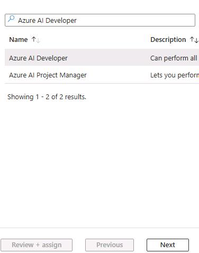The height and width of the screenshot is (253, 199).
Task: Click the Previous button
Action: coord(110,245)
